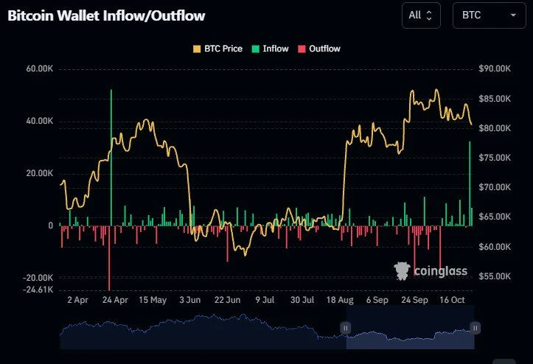This screenshot has height=364, width=533.
Task: Click the 18 Aug x-axis label
Action: [x=340, y=300]
